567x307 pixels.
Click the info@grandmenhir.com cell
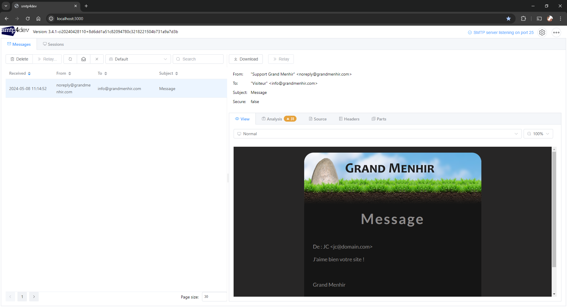pos(119,89)
